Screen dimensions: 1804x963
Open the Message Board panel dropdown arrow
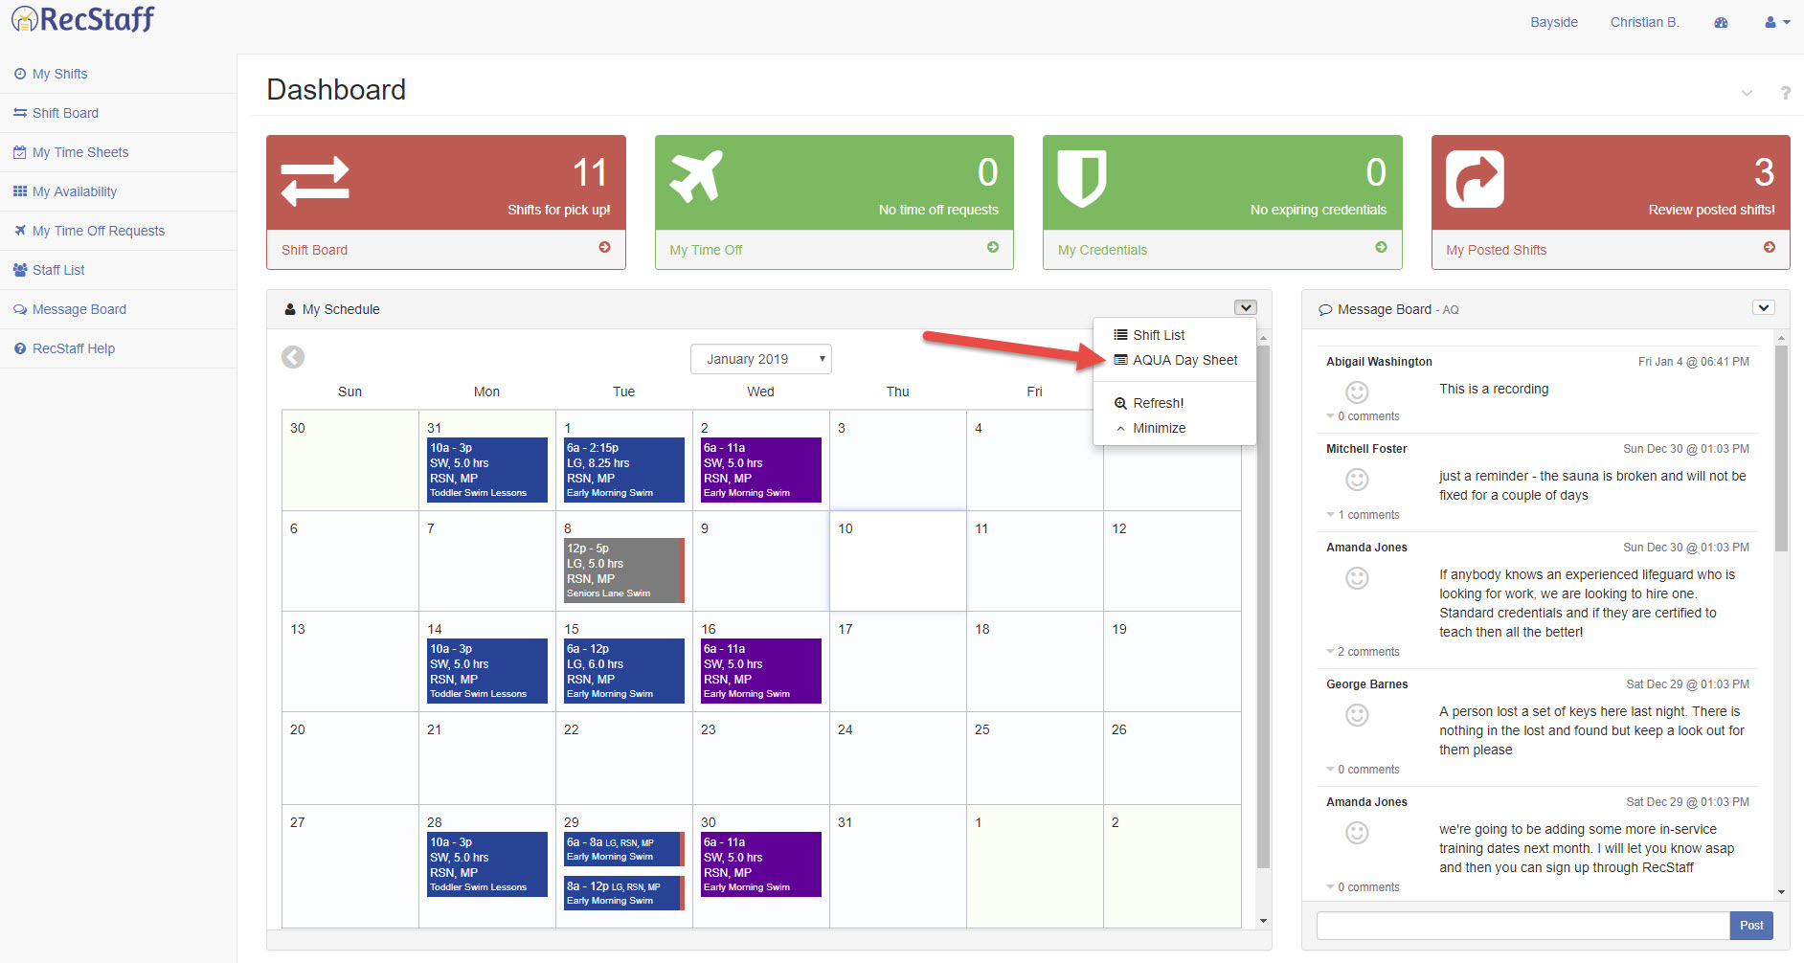coord(1763,307)
